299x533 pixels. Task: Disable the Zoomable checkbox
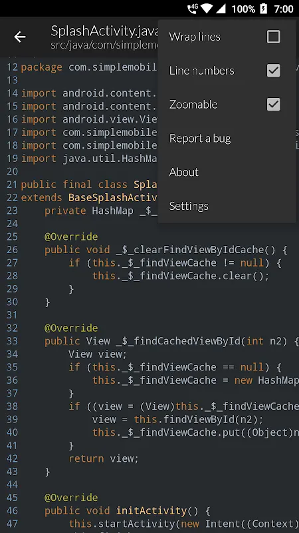(x=273, y=105)
